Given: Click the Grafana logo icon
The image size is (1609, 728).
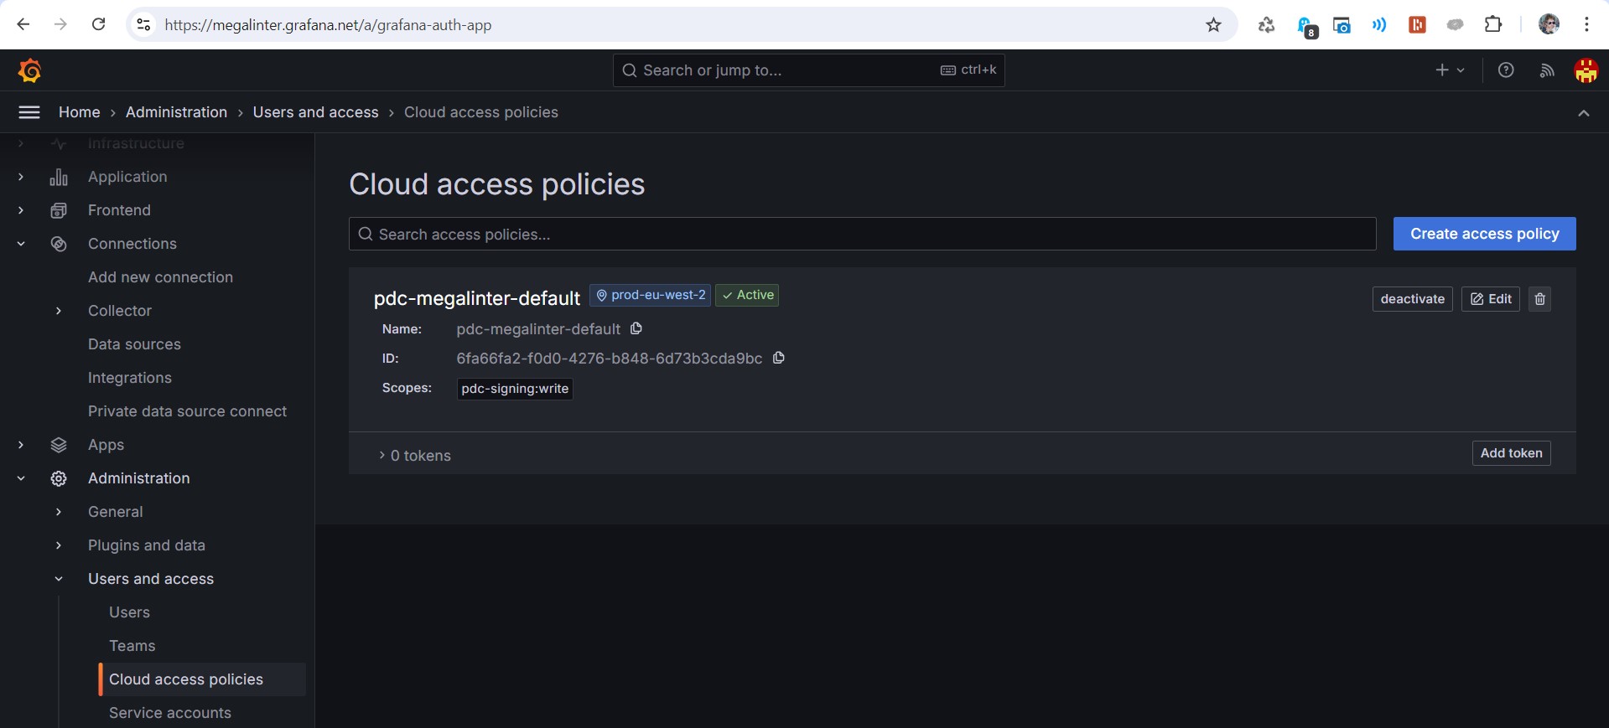Looking at the screenshot, I should (x=30, y=70).
